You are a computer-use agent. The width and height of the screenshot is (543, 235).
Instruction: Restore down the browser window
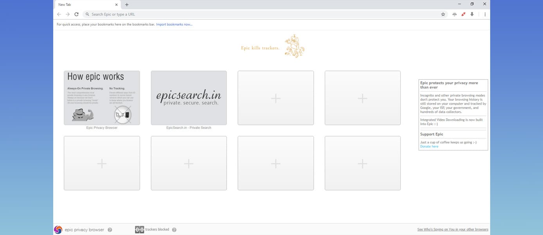(472, 4)
